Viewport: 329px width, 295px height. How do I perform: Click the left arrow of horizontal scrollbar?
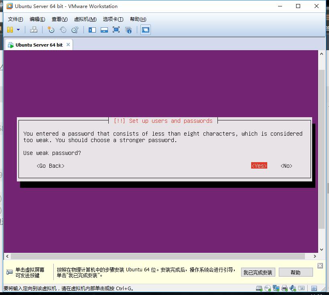click(x=7, y=256)
